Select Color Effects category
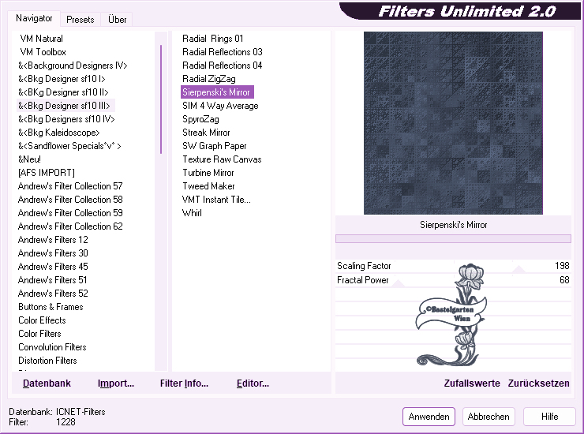Viewport: 584px width, 434px height. tap(42, 320)
